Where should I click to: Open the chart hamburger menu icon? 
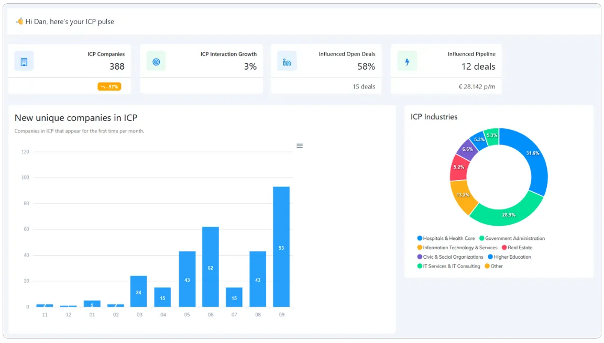(299, 146)
